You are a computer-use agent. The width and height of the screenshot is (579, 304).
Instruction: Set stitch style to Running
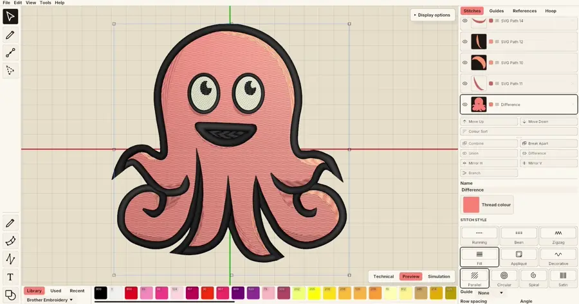click(479, 236)
